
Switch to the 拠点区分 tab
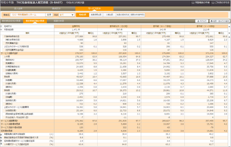coord(56,8)
